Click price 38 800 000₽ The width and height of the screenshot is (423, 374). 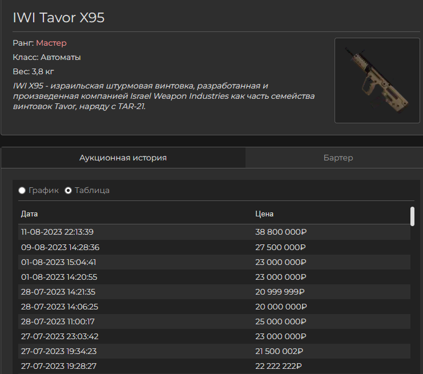click(281, 232)
